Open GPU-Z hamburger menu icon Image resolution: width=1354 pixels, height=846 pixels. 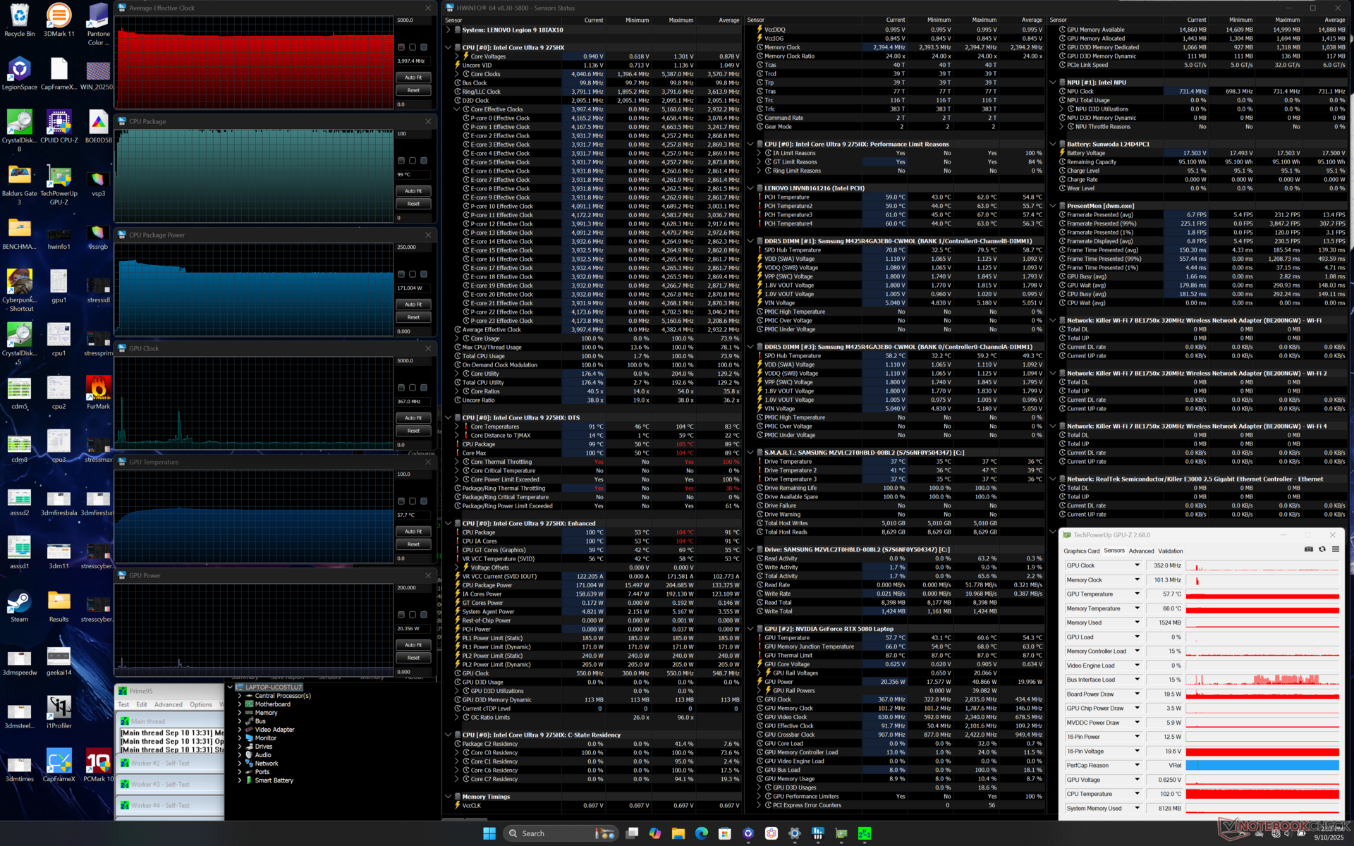click(x=1335, y=549)
